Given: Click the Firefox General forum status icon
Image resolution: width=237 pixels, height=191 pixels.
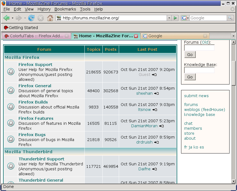Looking at the screenshot, I should click(x=11, y=90).
